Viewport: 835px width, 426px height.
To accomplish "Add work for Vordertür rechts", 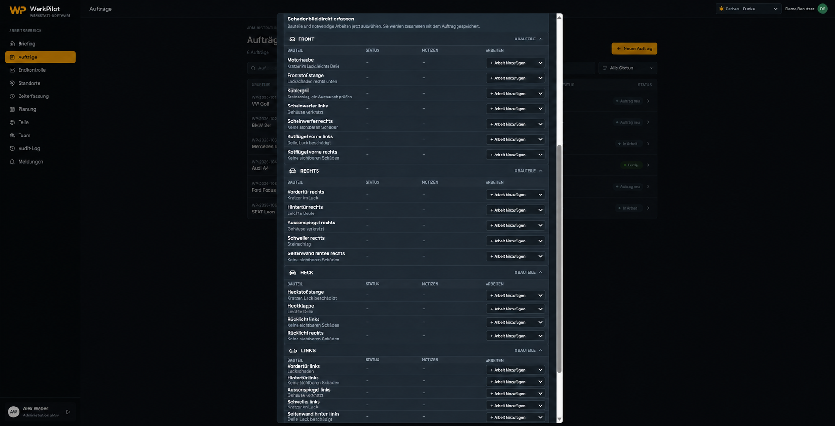I will click(x=515, y=194).
